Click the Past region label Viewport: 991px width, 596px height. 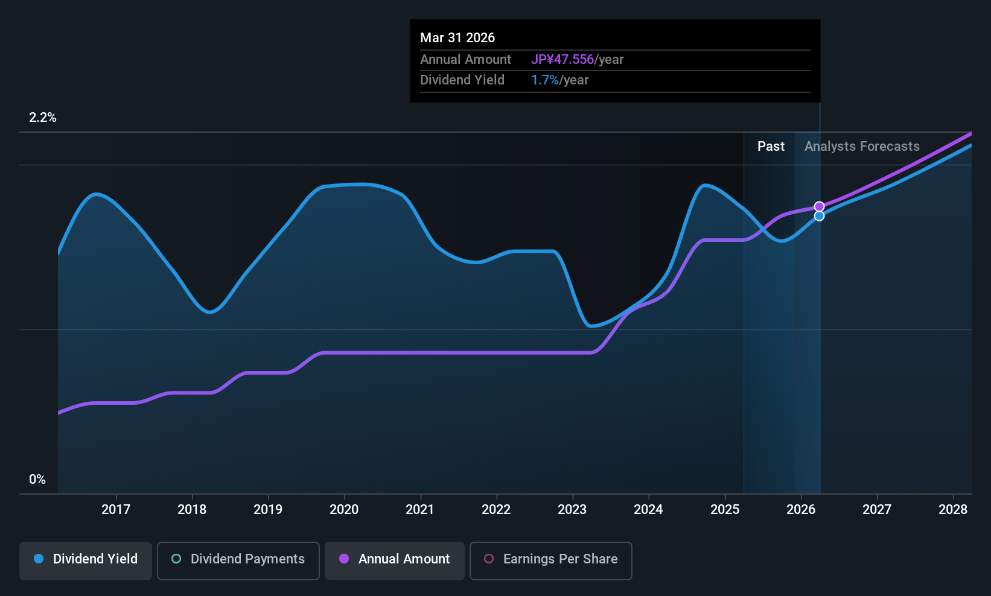coord(771,147)
